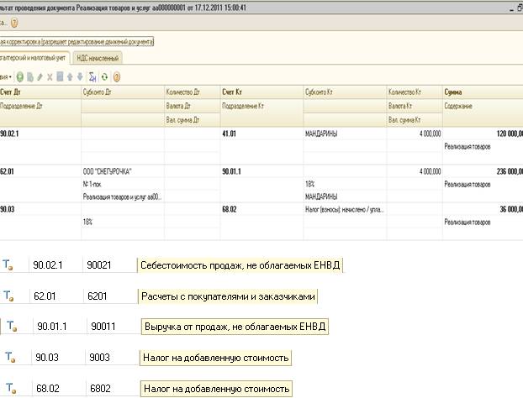Click the green refresh icon

103,76
